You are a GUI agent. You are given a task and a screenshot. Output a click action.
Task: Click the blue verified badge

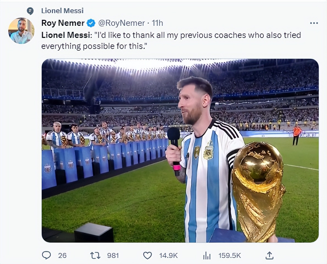pos(91,23)
